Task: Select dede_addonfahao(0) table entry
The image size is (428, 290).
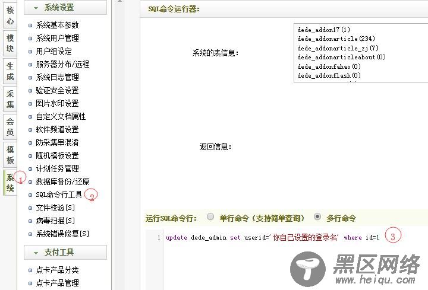Action: [x=329, y=66]
